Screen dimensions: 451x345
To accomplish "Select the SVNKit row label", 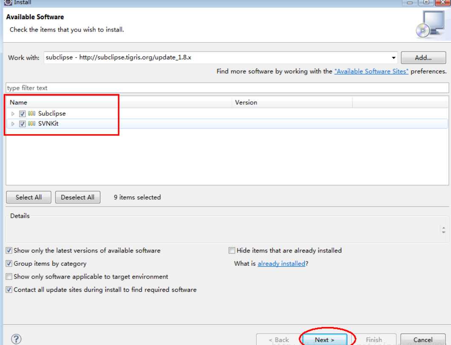I will (48, 124).
